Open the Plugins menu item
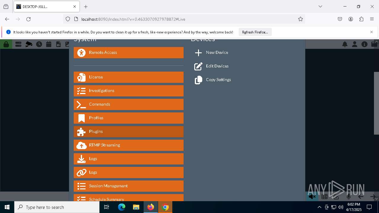The height and width of the screenshot is (213, 379). point(129,132)
